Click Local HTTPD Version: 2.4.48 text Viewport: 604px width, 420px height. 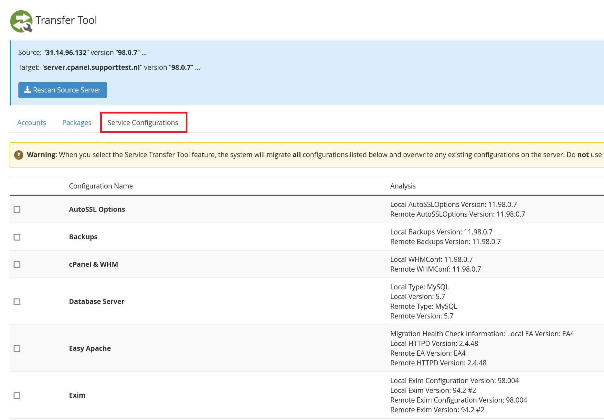click(x=434, y=344)
